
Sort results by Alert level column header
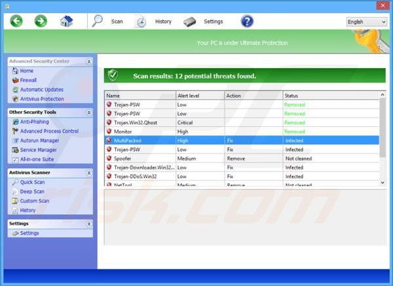coord(200,96)
